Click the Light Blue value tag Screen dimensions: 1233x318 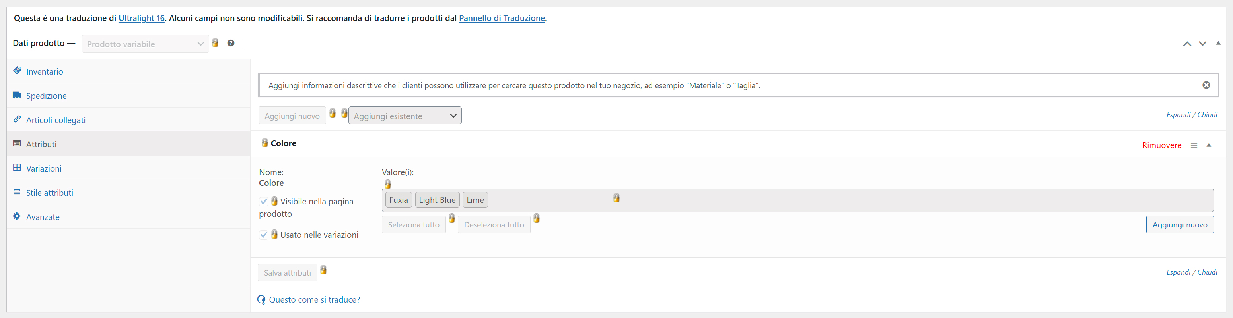(x=437, y=200)
